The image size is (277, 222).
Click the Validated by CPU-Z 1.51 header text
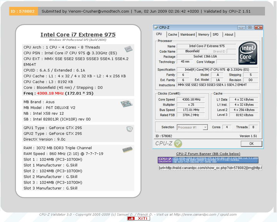tap(227, 11)
